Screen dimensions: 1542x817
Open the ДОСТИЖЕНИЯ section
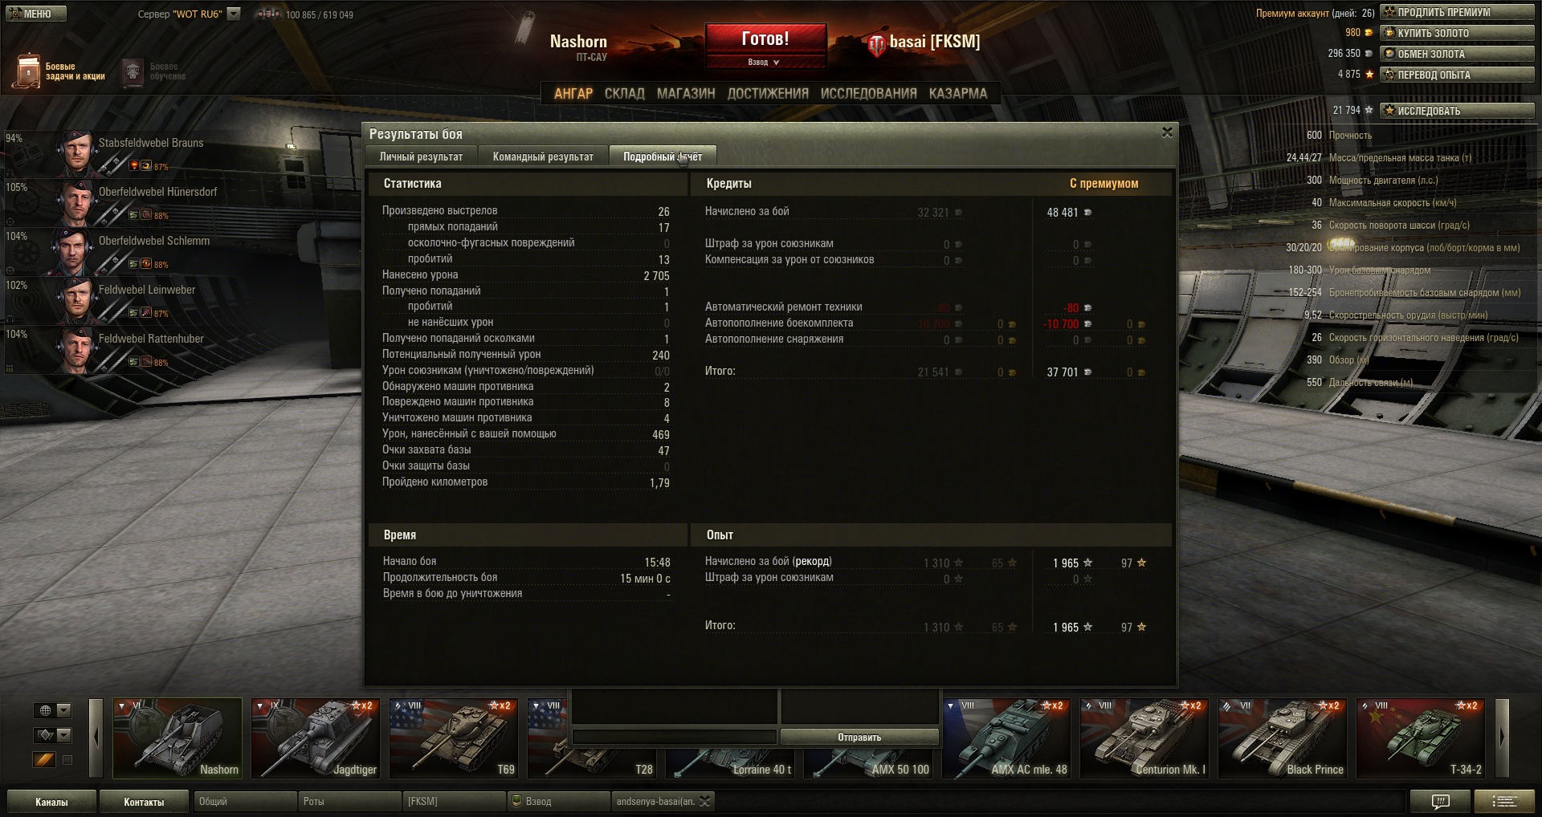click(x=768, y=93)
